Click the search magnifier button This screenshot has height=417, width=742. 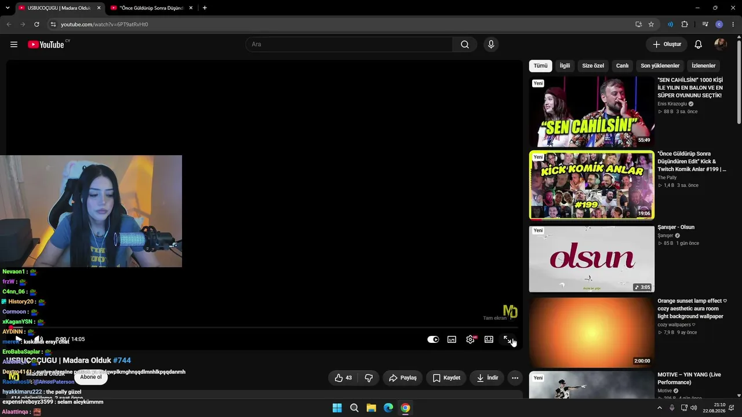(465, 45)
